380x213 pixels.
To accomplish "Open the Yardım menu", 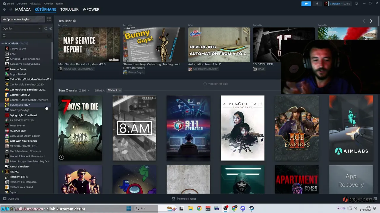I will tap(59, 4).
